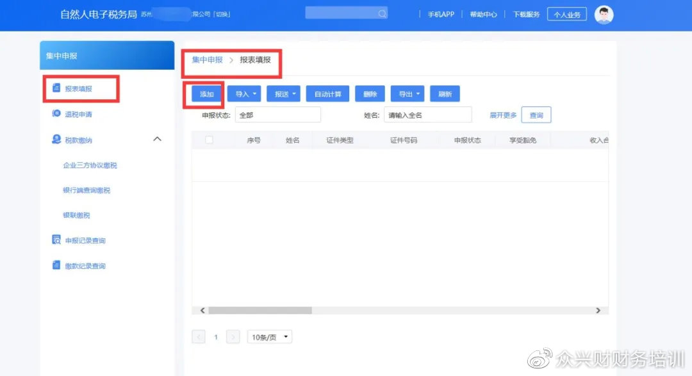Click the 退税申请 sidebar icon
Screen dimensions: 692x376
coord(56,113)
